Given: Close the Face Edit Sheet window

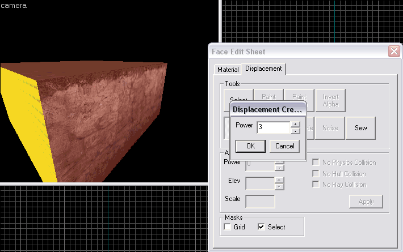Looking at the screenshot, I should point(393,52).
